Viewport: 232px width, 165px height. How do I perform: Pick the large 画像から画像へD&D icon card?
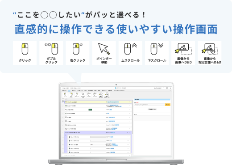click(183, 53)
